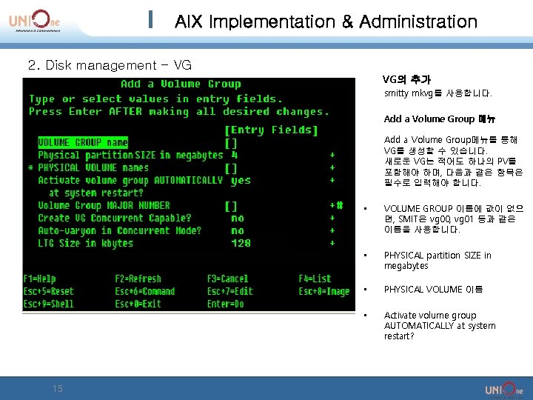Click the 'Activate volume group AUTOMATICALLY at system restart?' bullet
The width and height of the screenshot is (533, 400).
[x=440, y=325]
